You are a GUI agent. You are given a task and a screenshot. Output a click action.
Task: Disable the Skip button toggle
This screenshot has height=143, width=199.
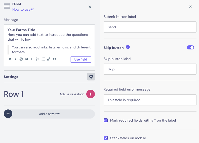click(x=190, y=47)
